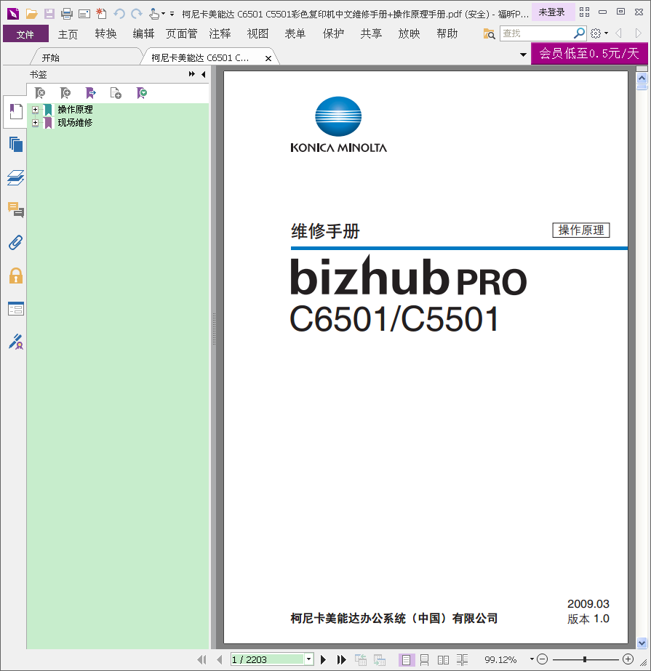Screen dimensions: 651x671
Task: Click the Save disk icon
Action: [49, 14]
